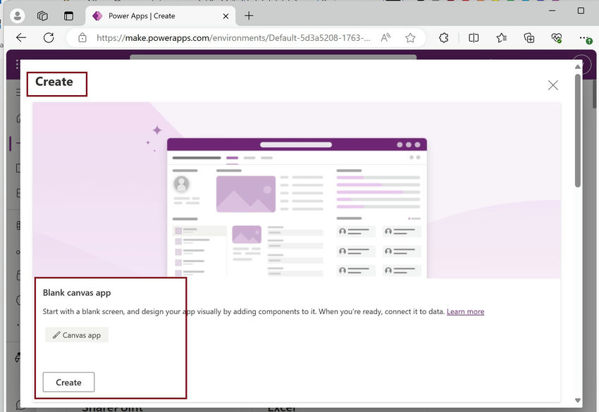
Task: Open Browser essentials heart icon
Action: [x=557, y=38]
